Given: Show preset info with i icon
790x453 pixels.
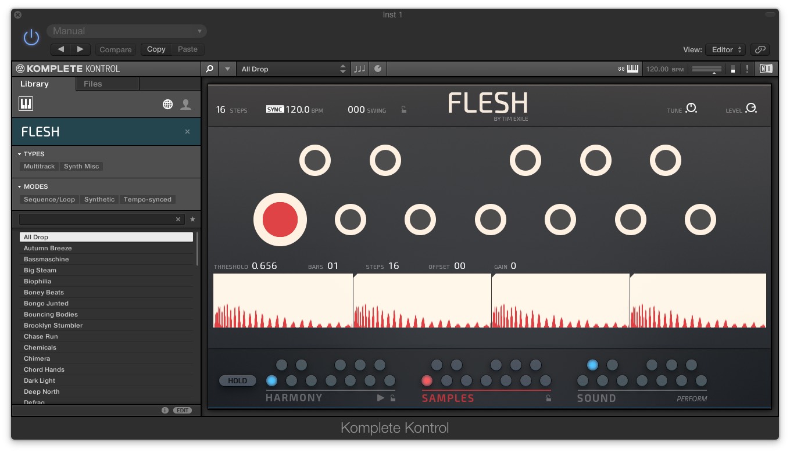Looking at the screenshot, I should coord(165,411).
